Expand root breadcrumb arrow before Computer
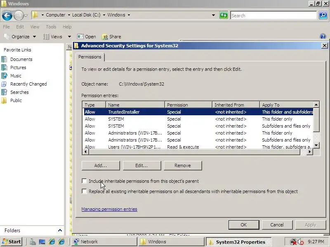Image resolution: width=330 pixels, height=247 pixels. pos(42,15)
